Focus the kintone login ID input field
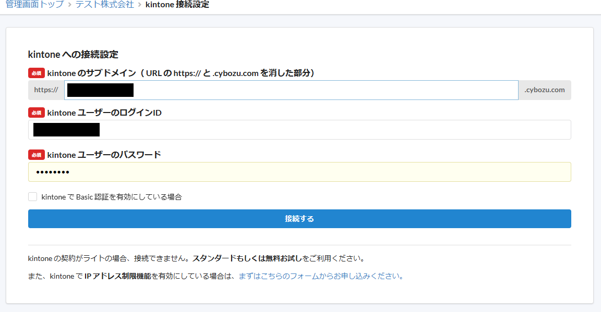 299,130
